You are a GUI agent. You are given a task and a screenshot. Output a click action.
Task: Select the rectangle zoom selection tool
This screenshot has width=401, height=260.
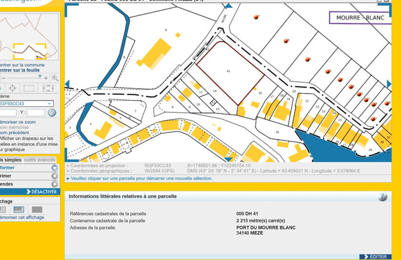(x=28, y=88)
